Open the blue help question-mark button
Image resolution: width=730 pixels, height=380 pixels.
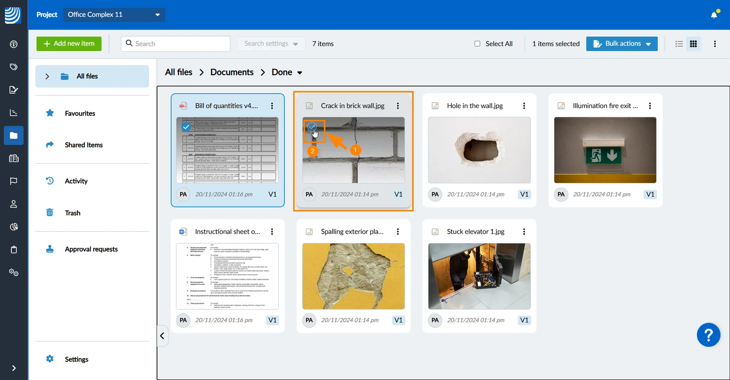pos(709,335)
